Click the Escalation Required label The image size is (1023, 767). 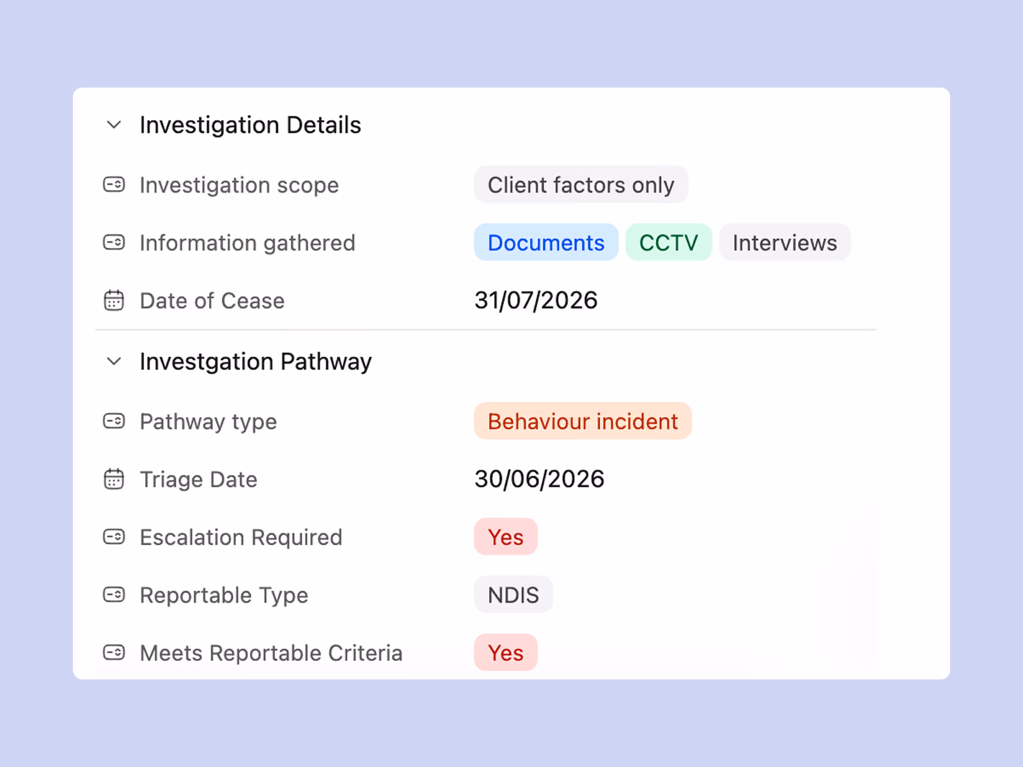click(240, 538)
